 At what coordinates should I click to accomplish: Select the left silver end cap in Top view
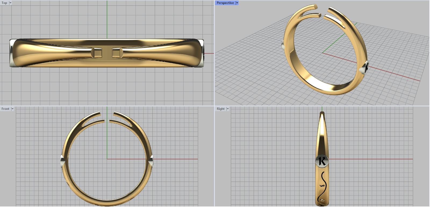click(12, 53)
